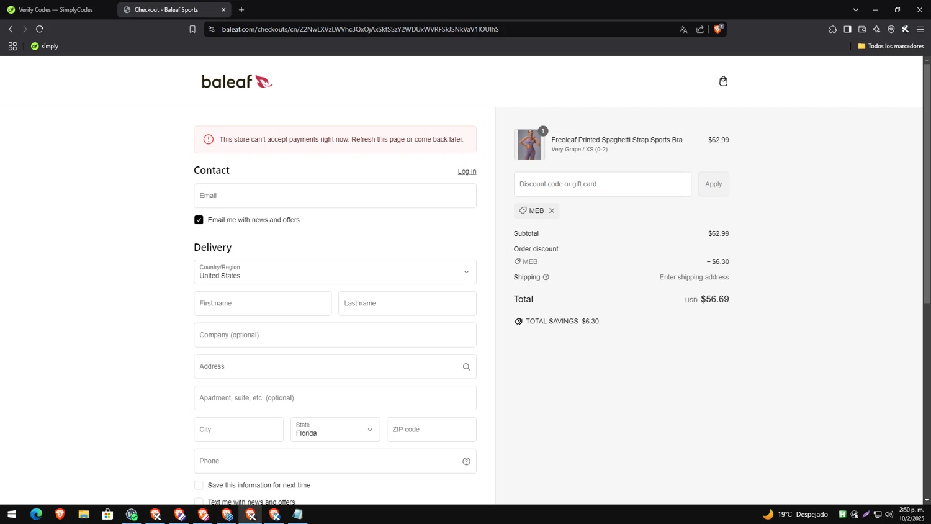The width and height of the screenshot is (931, 524).
Task: Open Todos los marcadores folder
Action: click(x=891, y=46)
